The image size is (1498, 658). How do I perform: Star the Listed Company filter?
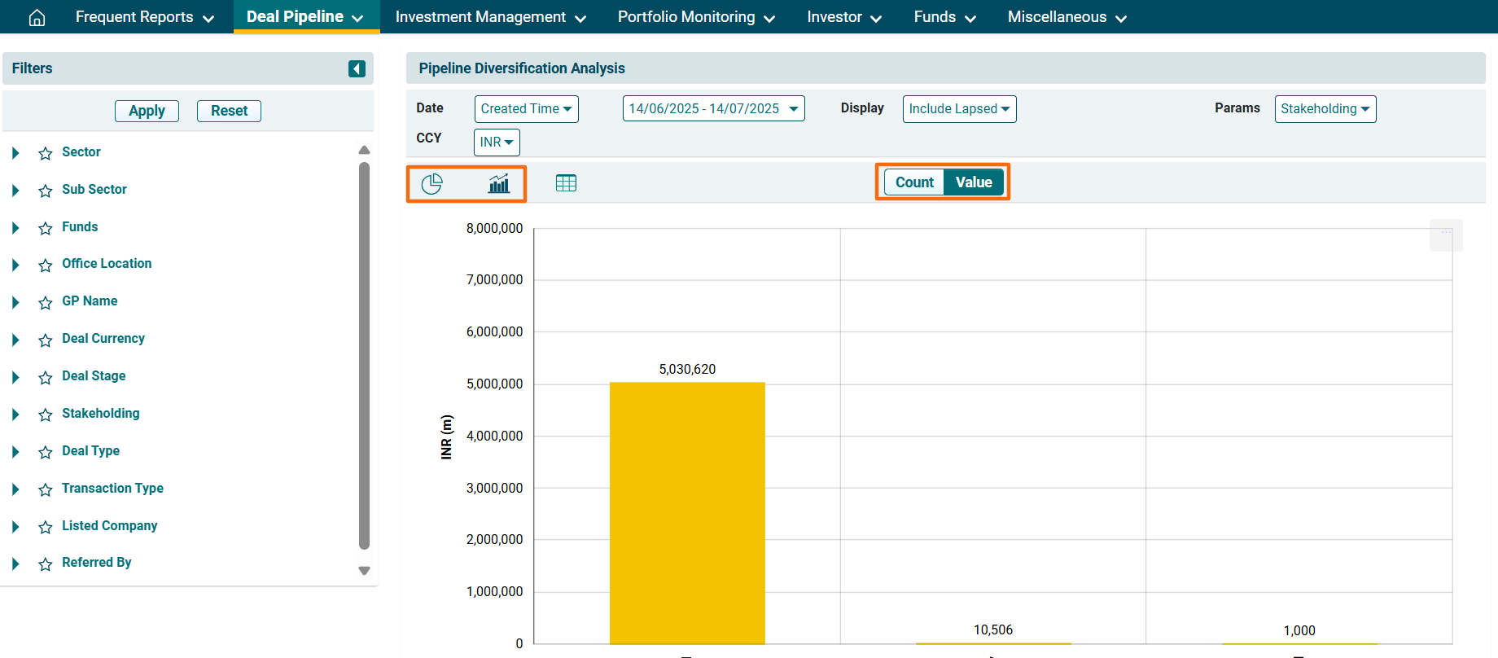[x=46, y=527]
